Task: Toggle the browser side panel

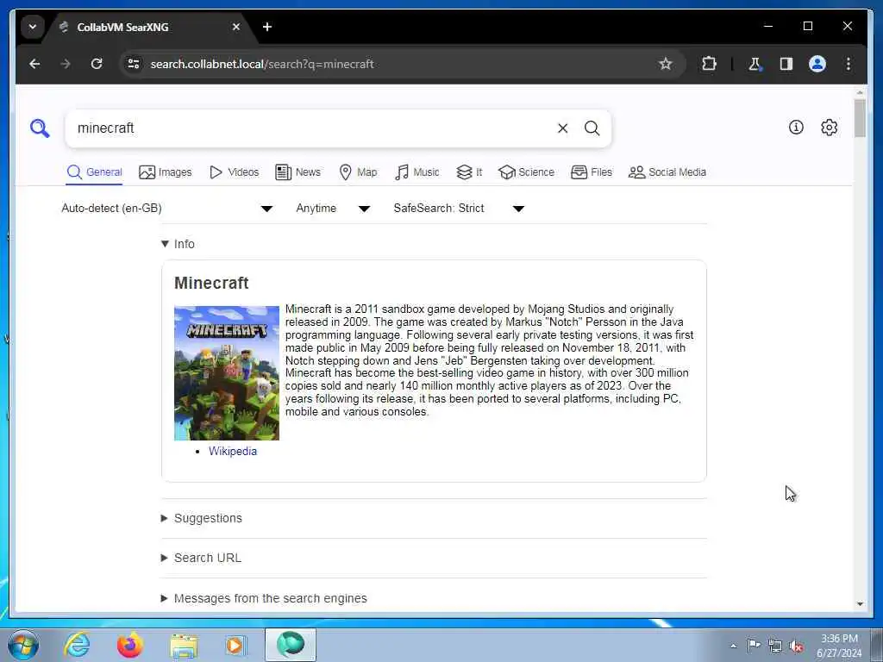Action: (x=786, y=64)
